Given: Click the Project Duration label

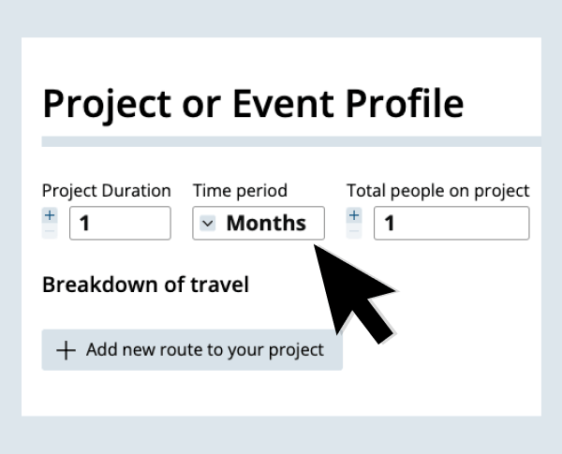Looking at the screenshot, I should pyautogui.click(x=106, y=191).
